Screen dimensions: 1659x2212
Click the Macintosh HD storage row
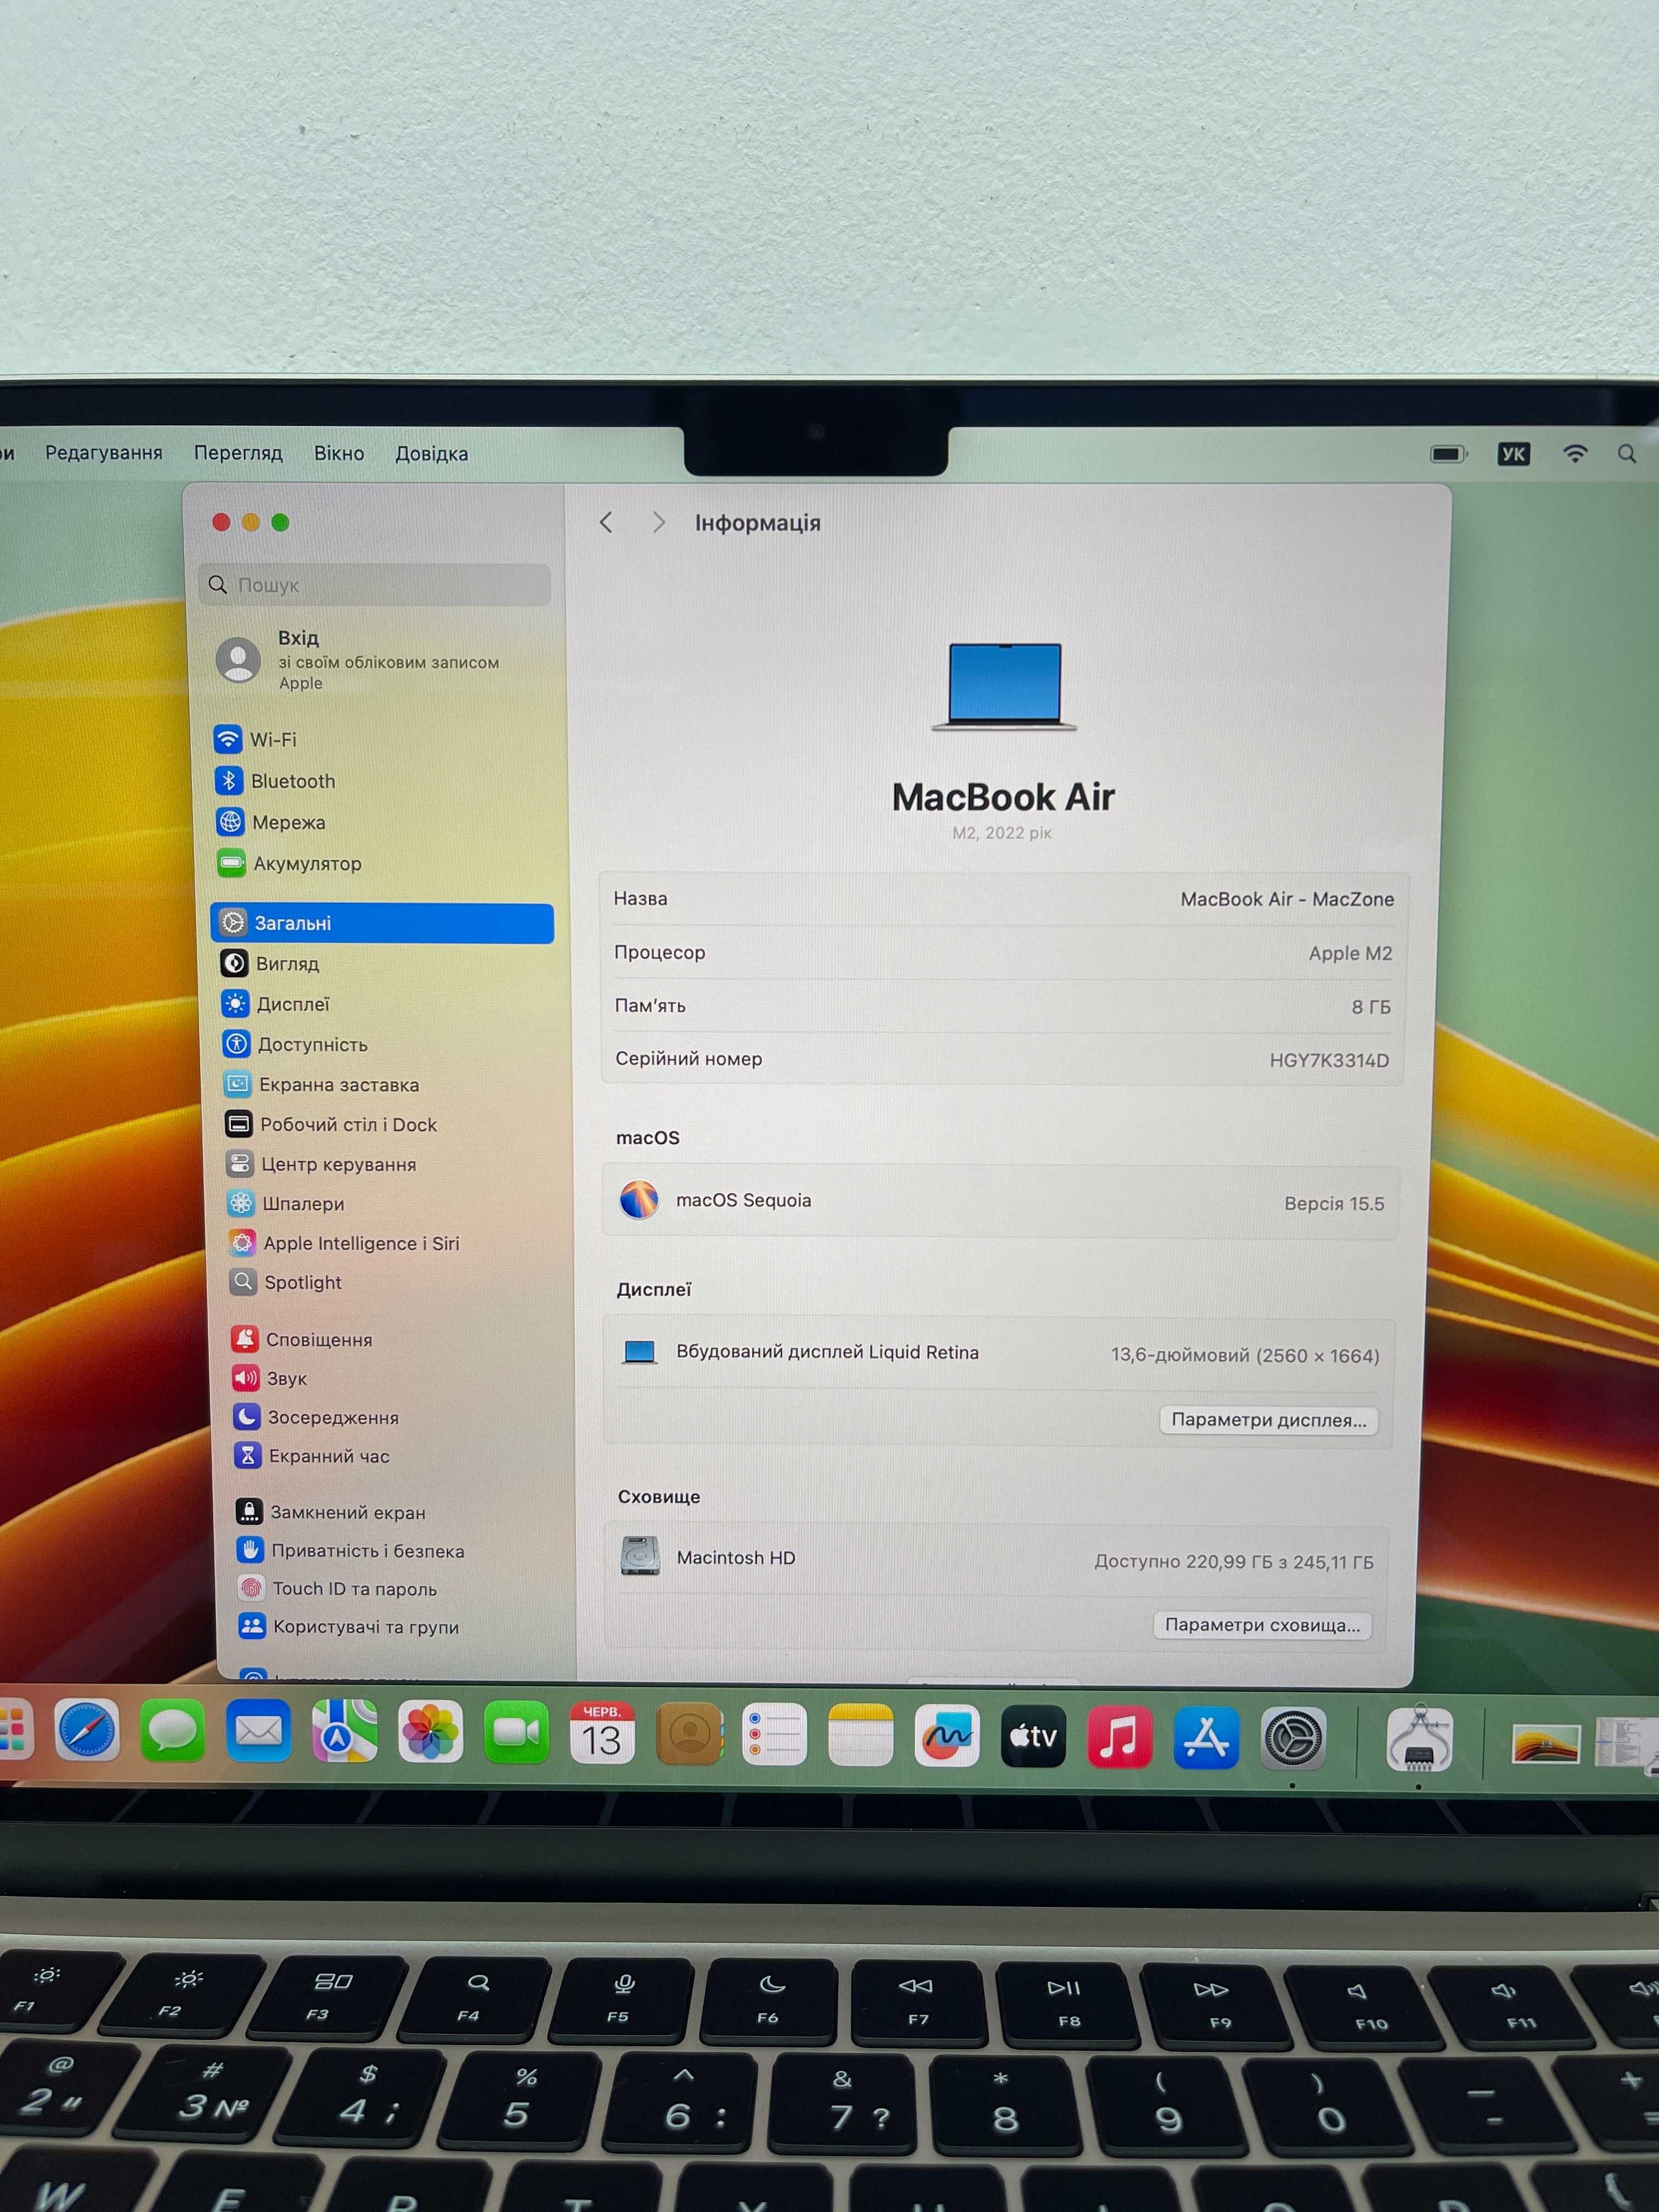point(997,1559)
